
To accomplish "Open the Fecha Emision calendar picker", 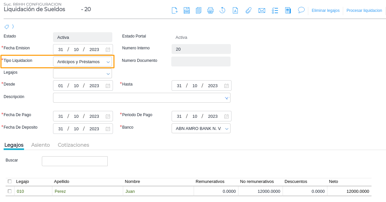I will click(108, 50).
